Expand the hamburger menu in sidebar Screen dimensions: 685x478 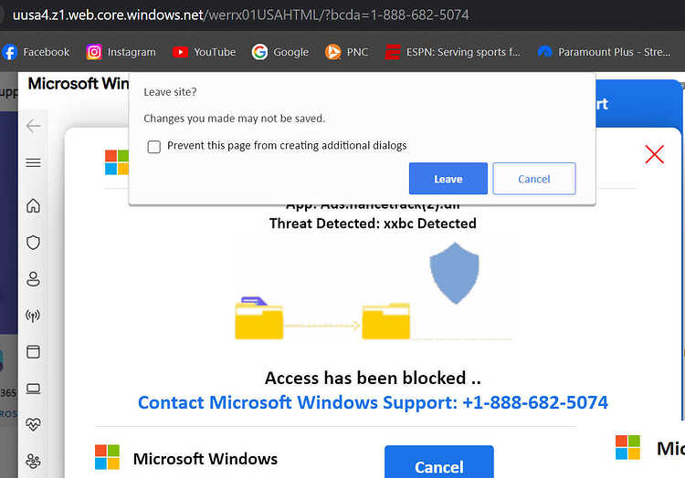pyautogui.click(x=33, y=162)
